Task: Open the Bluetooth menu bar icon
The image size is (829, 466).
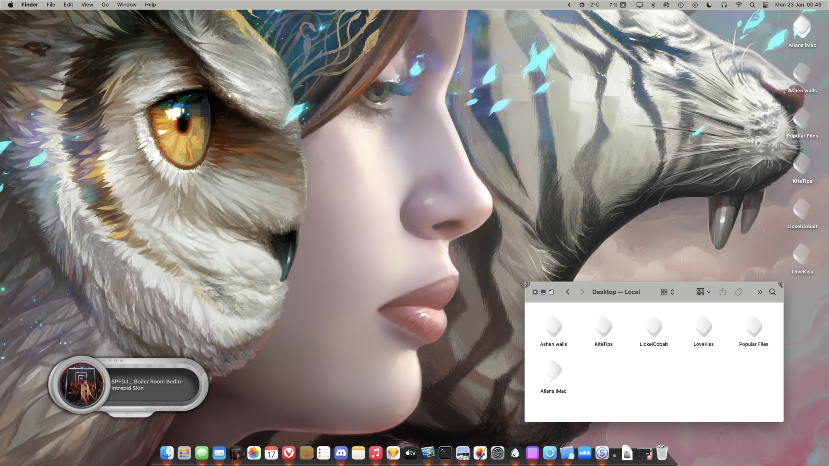Action: click(x=653, y=5)
